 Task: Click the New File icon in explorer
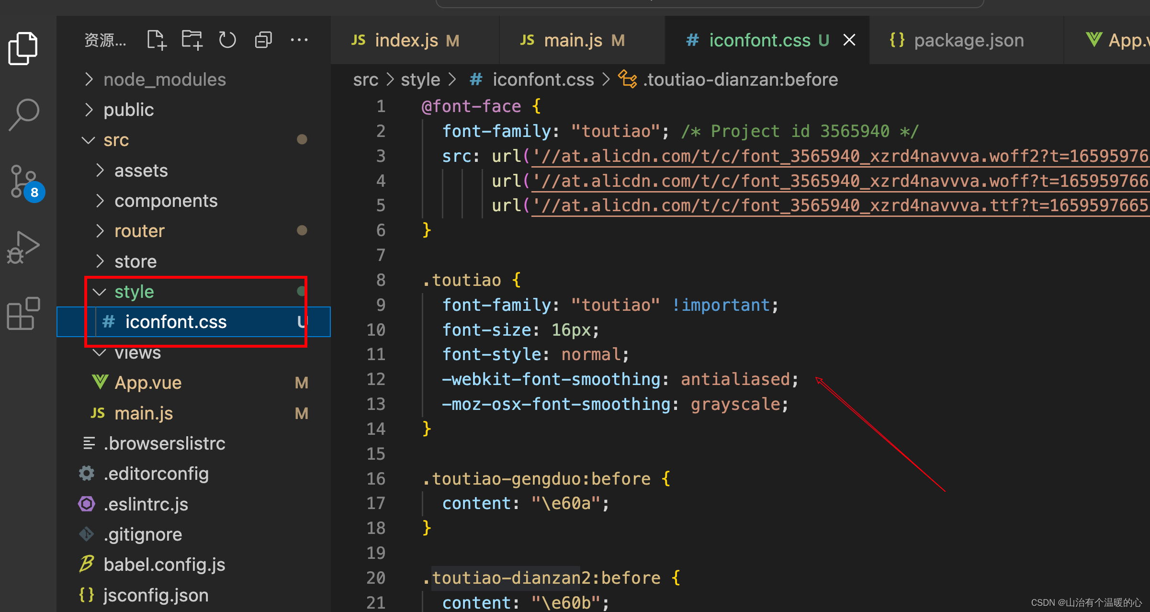tap(156, 40)
